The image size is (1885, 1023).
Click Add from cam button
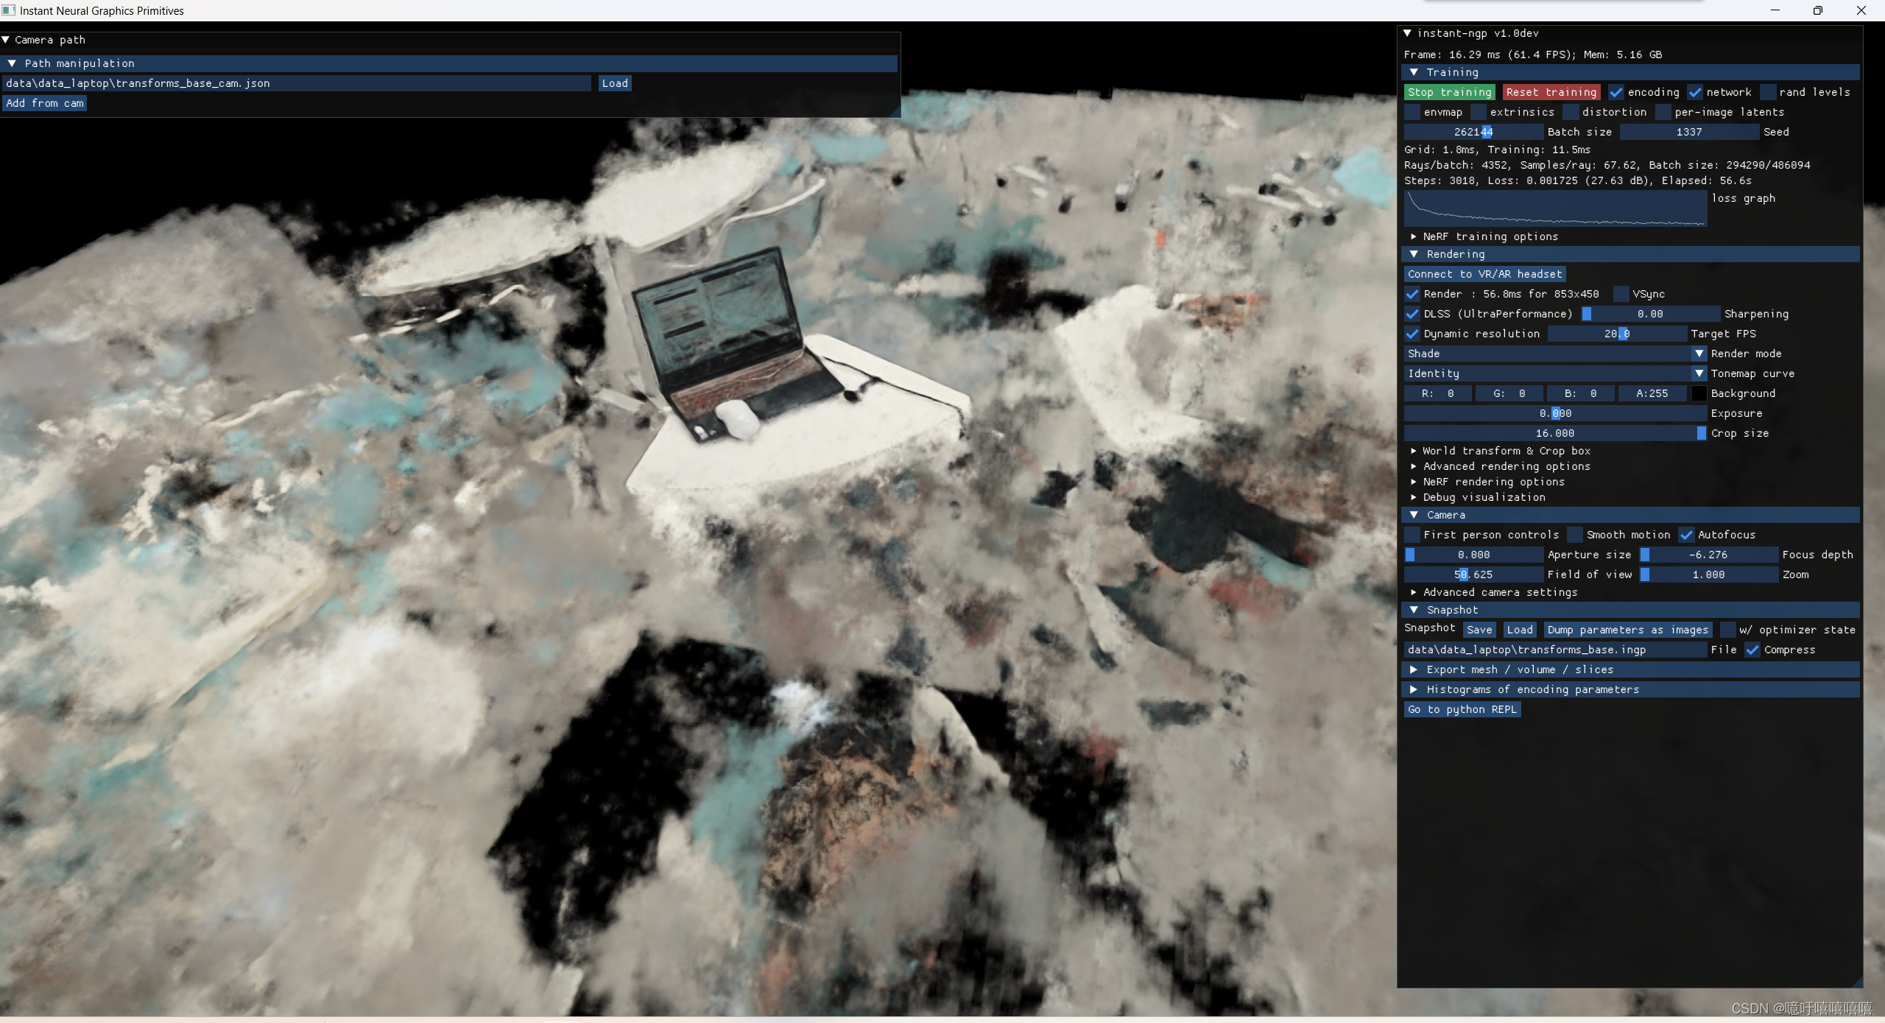coord(45,103)
